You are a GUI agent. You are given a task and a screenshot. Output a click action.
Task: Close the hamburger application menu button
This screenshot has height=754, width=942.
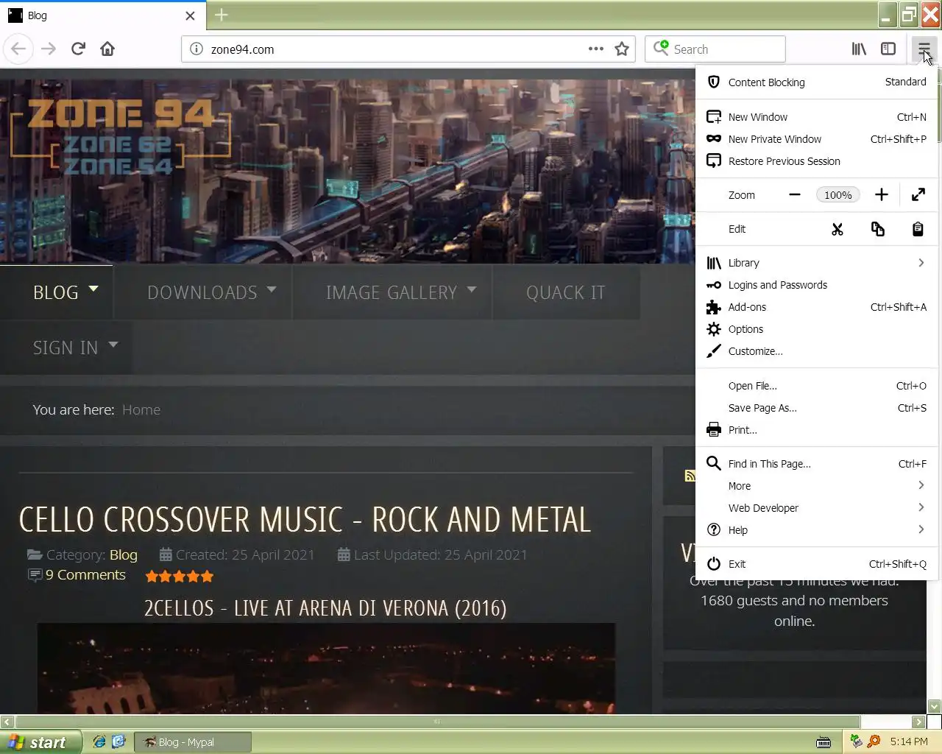pos(924,49)
